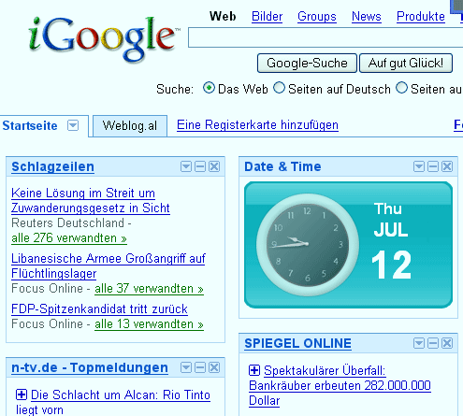Image resolution: width=463 pixels, height=416 pixels.
Task: Minimize the SPIEGEL ONLINE gadget
Action: (433, 343)
